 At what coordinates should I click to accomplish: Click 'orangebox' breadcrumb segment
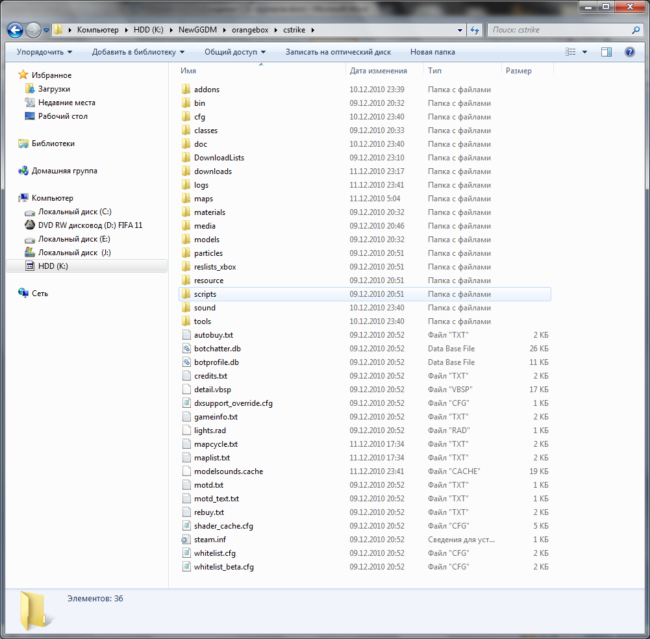250,30
